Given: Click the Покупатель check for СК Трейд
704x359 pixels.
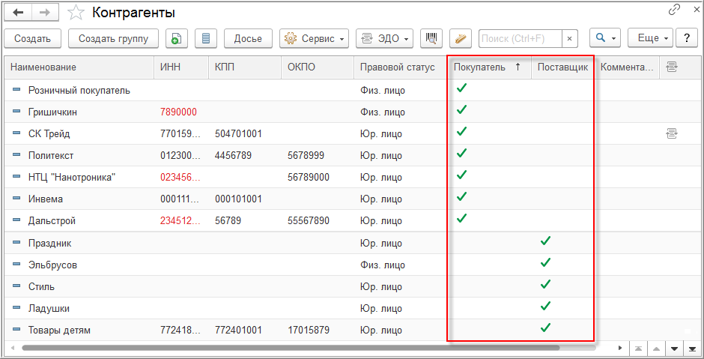Looking at the screenshot, I should point(461,132).
